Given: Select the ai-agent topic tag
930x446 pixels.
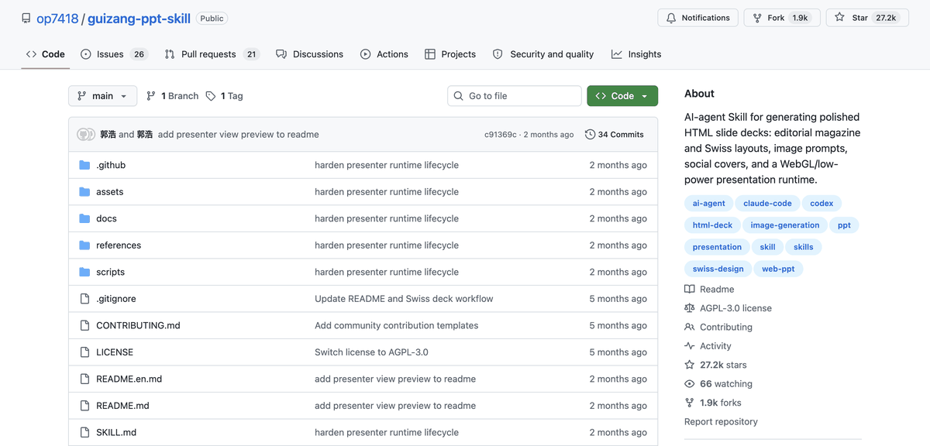Looking at the screenshot, I should (709, 204).
